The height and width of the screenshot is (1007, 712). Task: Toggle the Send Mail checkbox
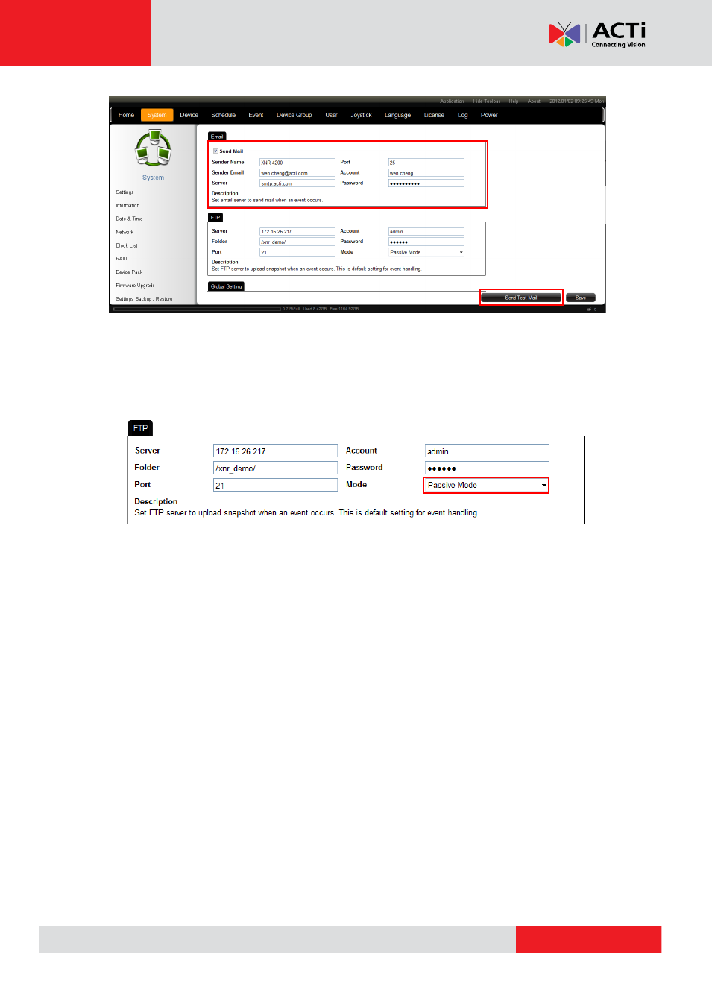click(x=215, y=151)
